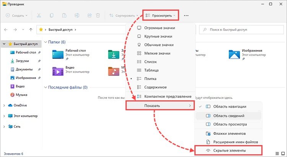Toggle Область навигации checked option
Image resolution: width=287 pixels, height=157 pixels.
pos(228,106)
